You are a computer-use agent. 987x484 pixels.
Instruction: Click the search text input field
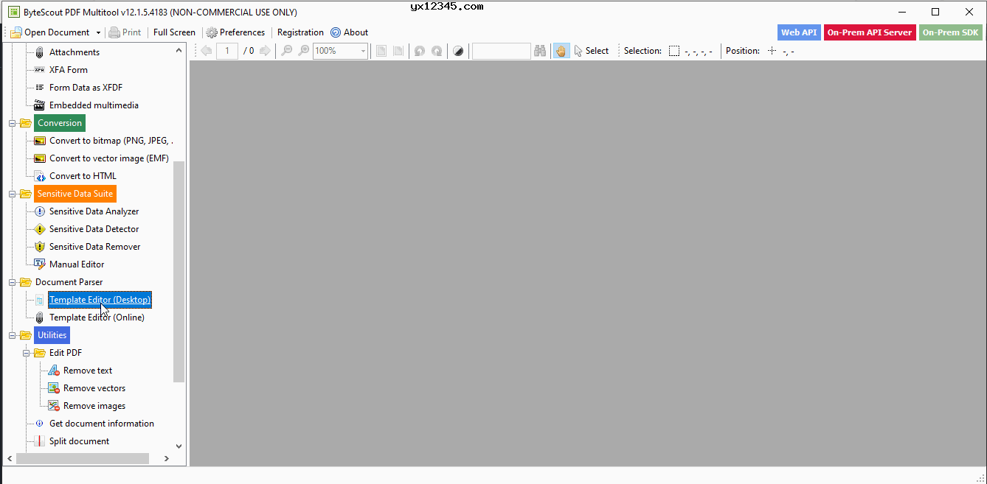pos(501,51)
